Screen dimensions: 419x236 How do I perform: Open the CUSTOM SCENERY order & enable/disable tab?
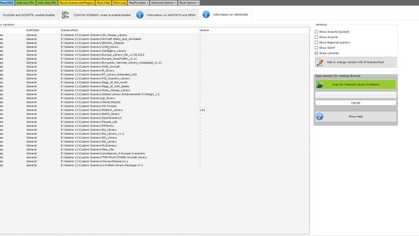(96, 15)
